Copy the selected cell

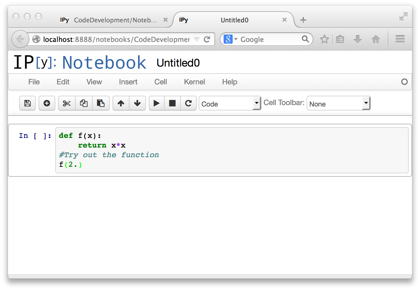pyautogui.click(x=84, y=103)
